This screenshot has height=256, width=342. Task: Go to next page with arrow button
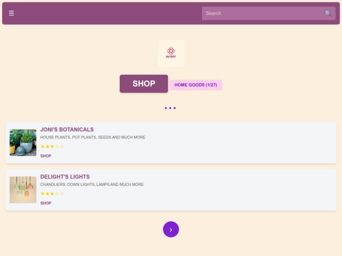point(171,229)
